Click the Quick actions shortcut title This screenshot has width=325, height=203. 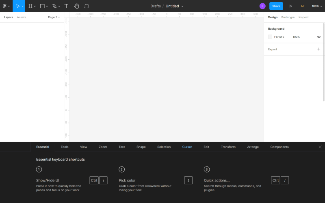click(x=217, y=180)
